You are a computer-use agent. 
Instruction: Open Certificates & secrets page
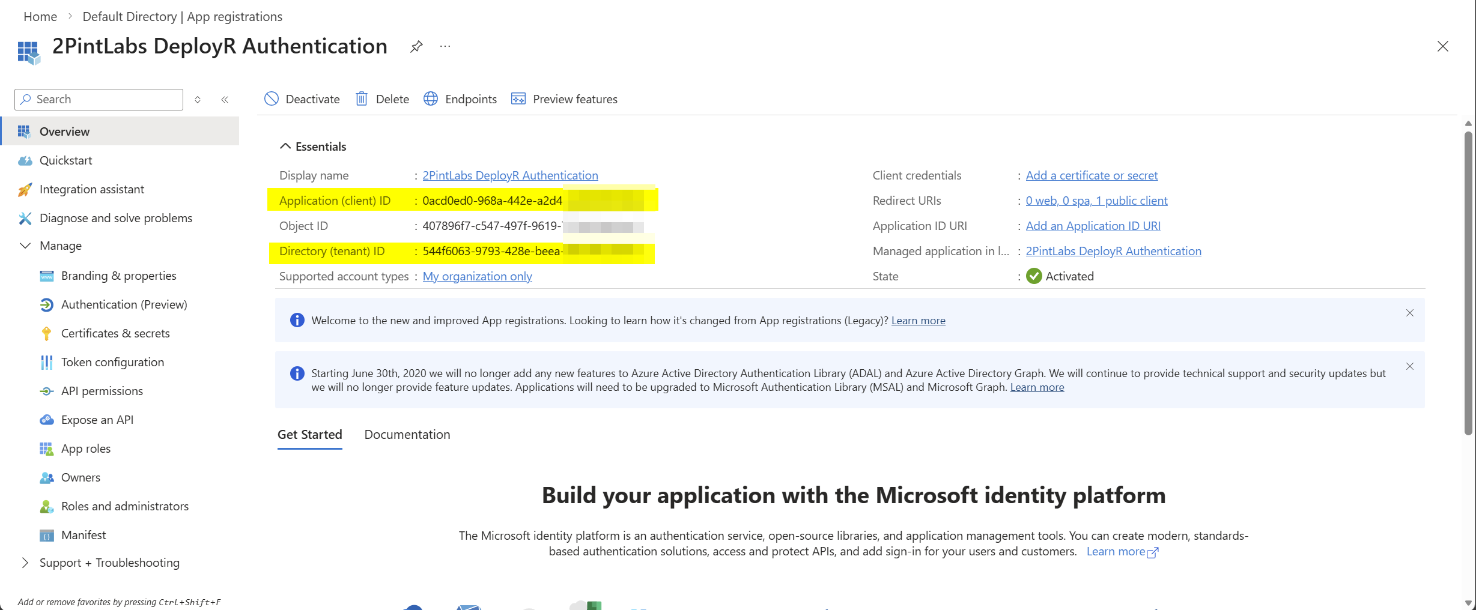click(x=115, y=333)
